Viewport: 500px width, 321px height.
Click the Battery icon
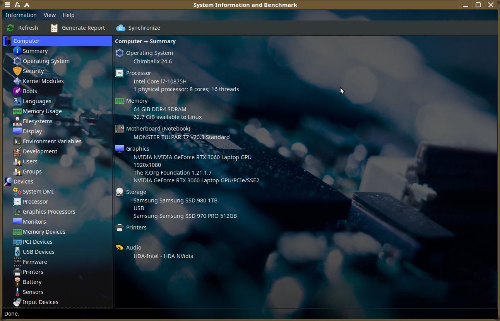coord(17,282)
